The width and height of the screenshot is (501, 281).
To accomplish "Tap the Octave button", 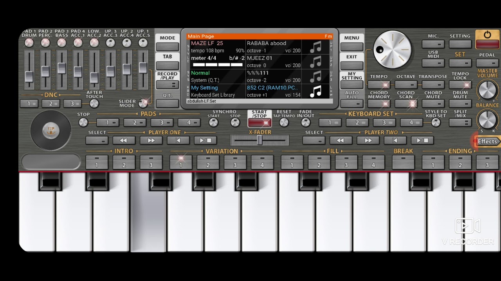I will coord(406,85).
